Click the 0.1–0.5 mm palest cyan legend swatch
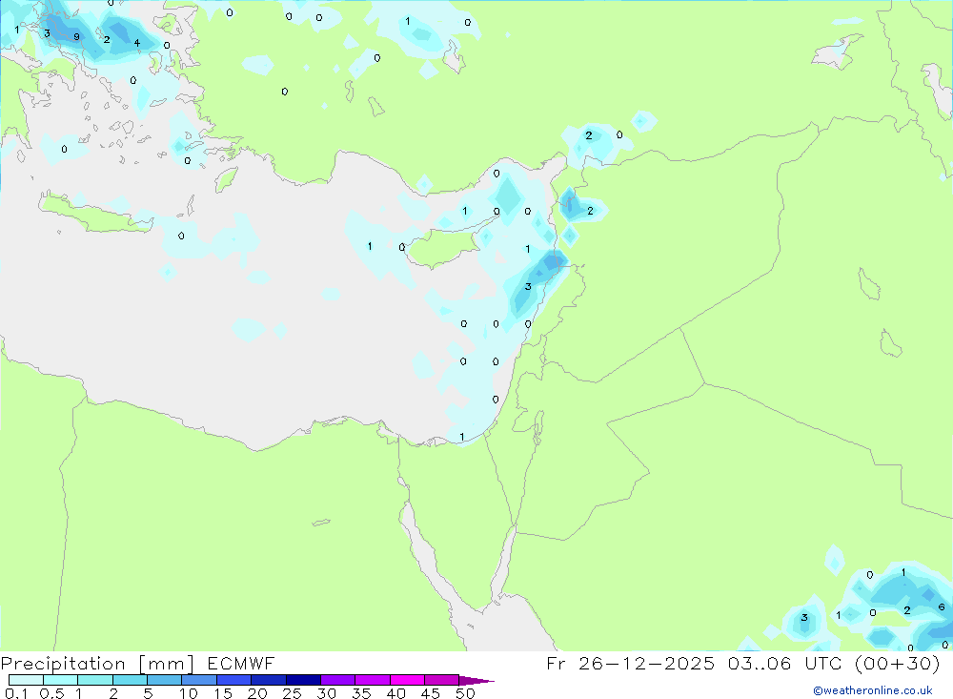Viewport: 953px width, 699px height. tap(26, 680)
